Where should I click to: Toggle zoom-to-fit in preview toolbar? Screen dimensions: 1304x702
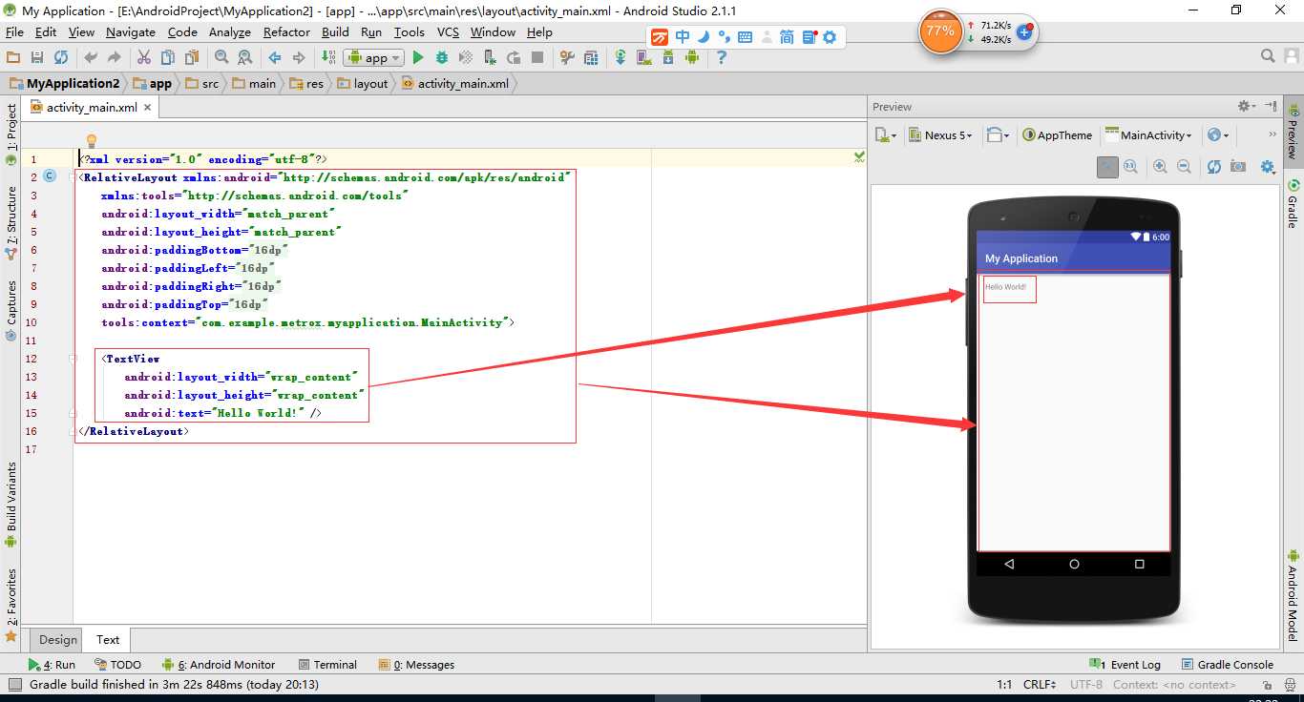tap(1107, 167)
